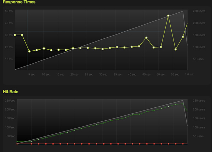Click 150 users label in Hit Rate chart
This screenshot has height=152, width=212.
pos(199,118)
